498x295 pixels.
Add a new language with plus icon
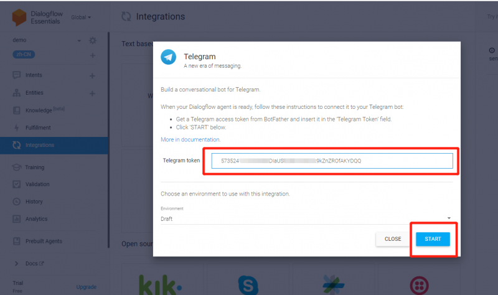click(x=92, y=55)
